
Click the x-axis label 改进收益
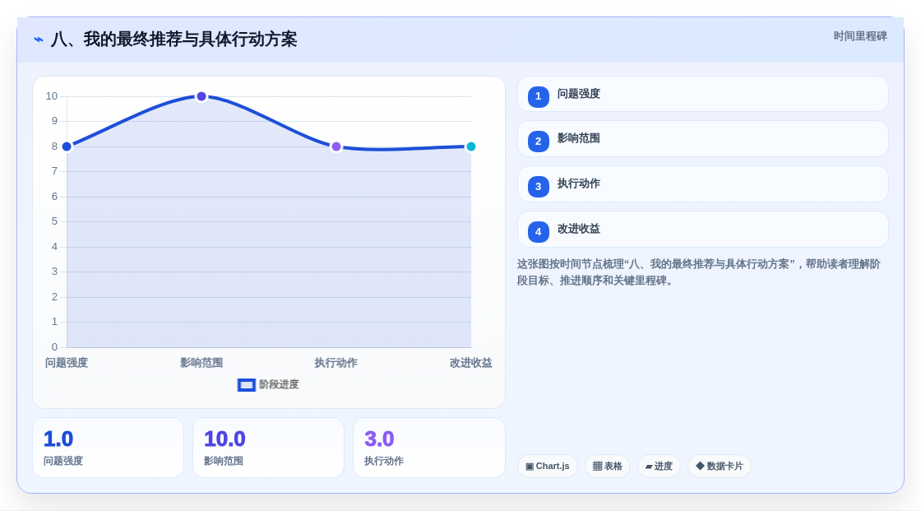(x=471, y=363)
